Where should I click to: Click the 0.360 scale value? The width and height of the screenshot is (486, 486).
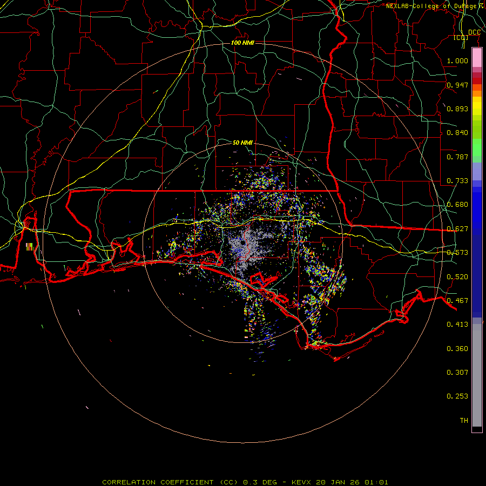pyautogui.click(x=457, y=349)
